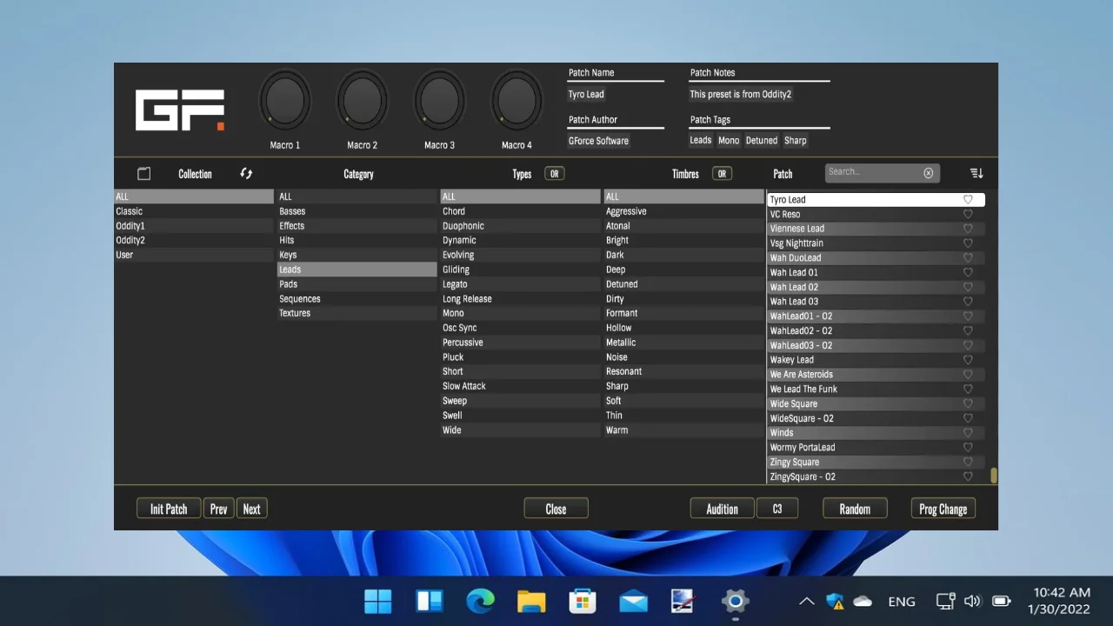Select the Osc Sync type filter
1113x626 pixels.
click(521, 328)
